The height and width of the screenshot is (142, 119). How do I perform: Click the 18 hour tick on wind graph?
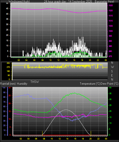point(82,60)
